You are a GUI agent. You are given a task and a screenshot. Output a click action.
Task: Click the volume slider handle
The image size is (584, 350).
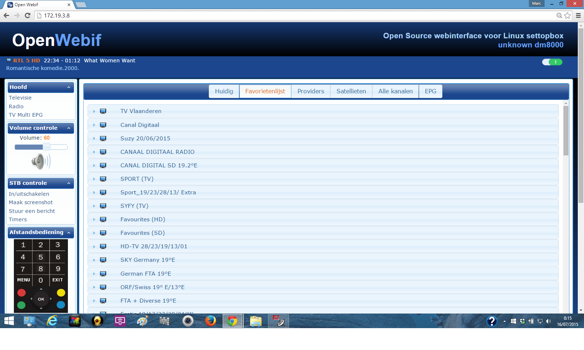pyautogui.click(x=46, y=147)
